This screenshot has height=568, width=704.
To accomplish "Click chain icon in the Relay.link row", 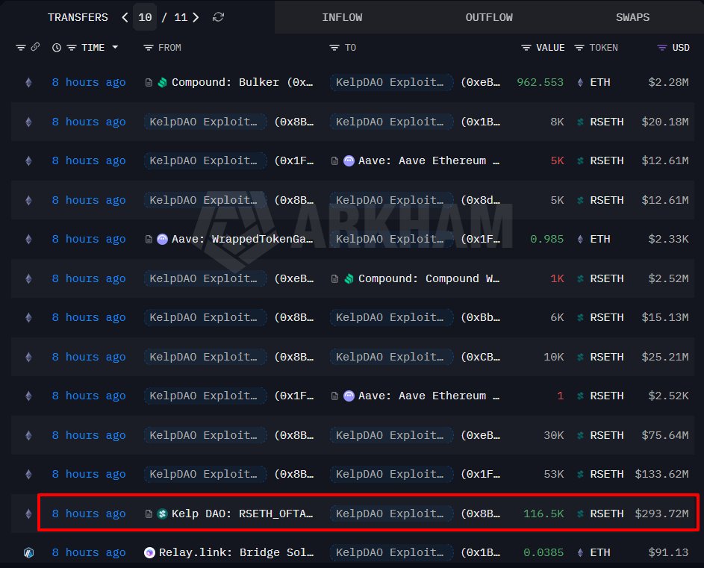I will click(x=28, y=553).
